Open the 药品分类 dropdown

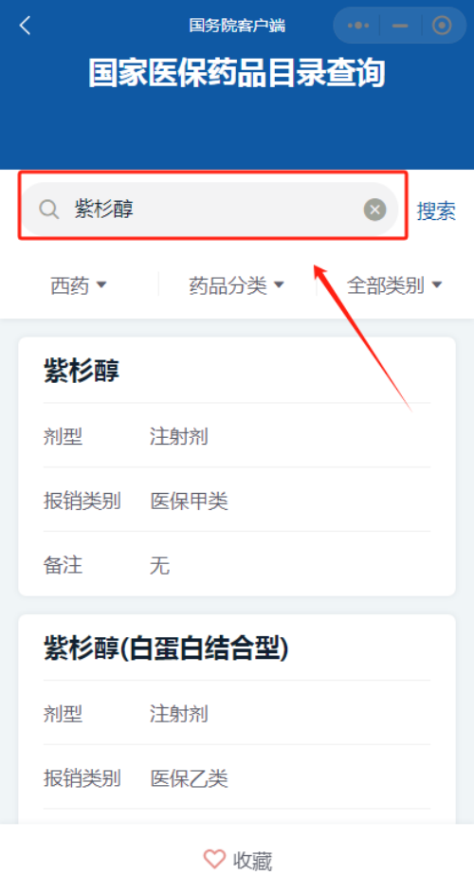pyautogui.click(x=237, y=285)
